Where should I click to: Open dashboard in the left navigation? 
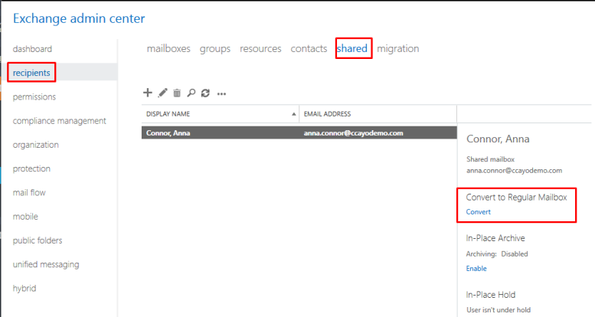[x=32, y=49]
